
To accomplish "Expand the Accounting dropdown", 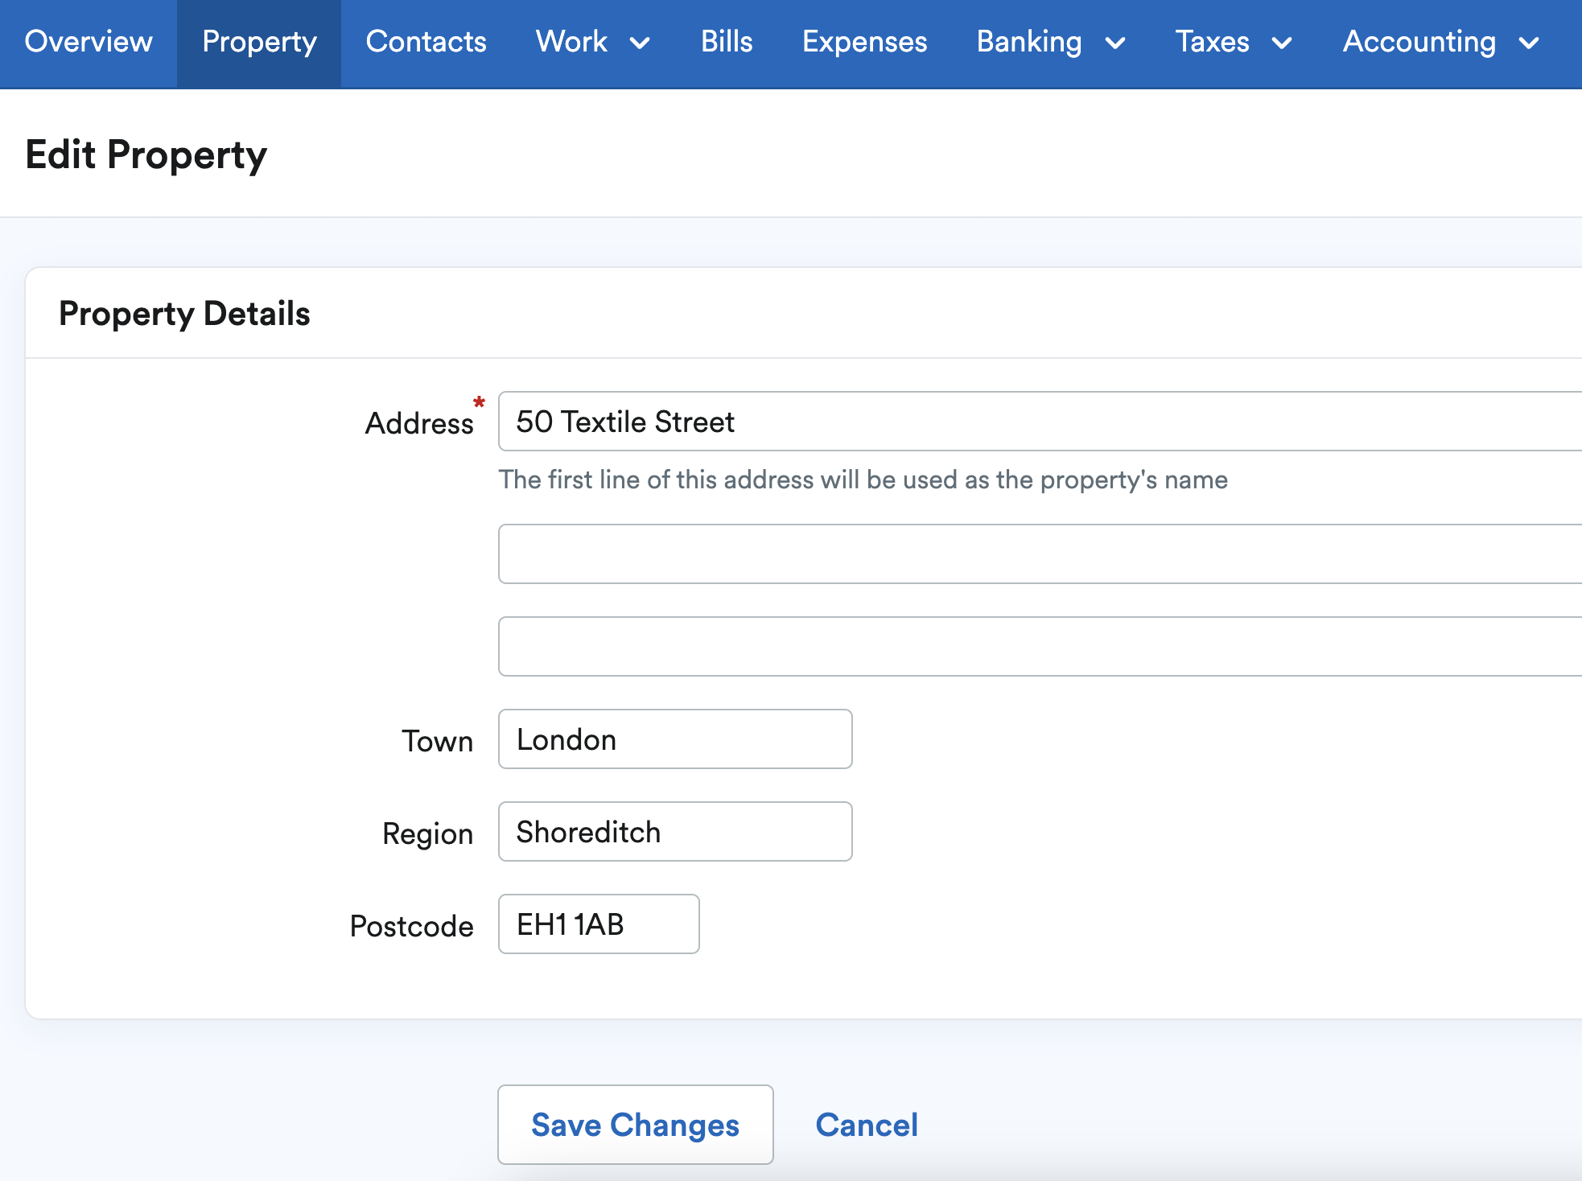I will 1441,42.
